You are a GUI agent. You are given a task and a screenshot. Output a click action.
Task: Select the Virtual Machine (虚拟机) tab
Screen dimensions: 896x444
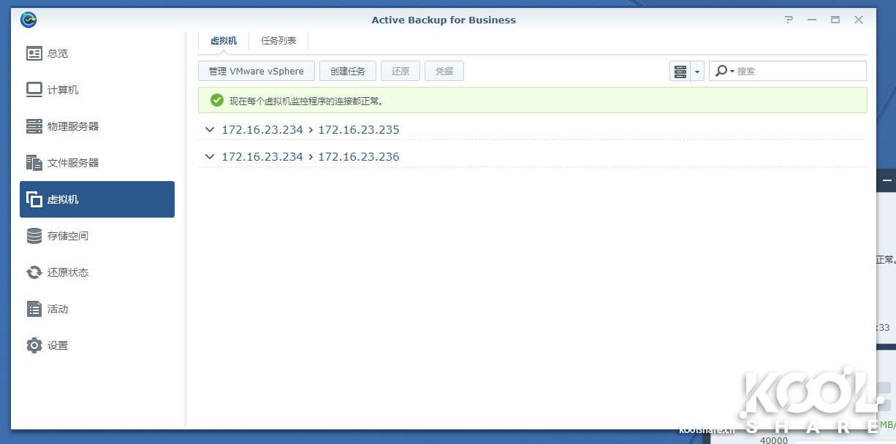pyautogui.click(x=224, y=41)
